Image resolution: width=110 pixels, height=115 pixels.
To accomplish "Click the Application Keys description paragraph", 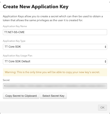I will pos(53,18).
